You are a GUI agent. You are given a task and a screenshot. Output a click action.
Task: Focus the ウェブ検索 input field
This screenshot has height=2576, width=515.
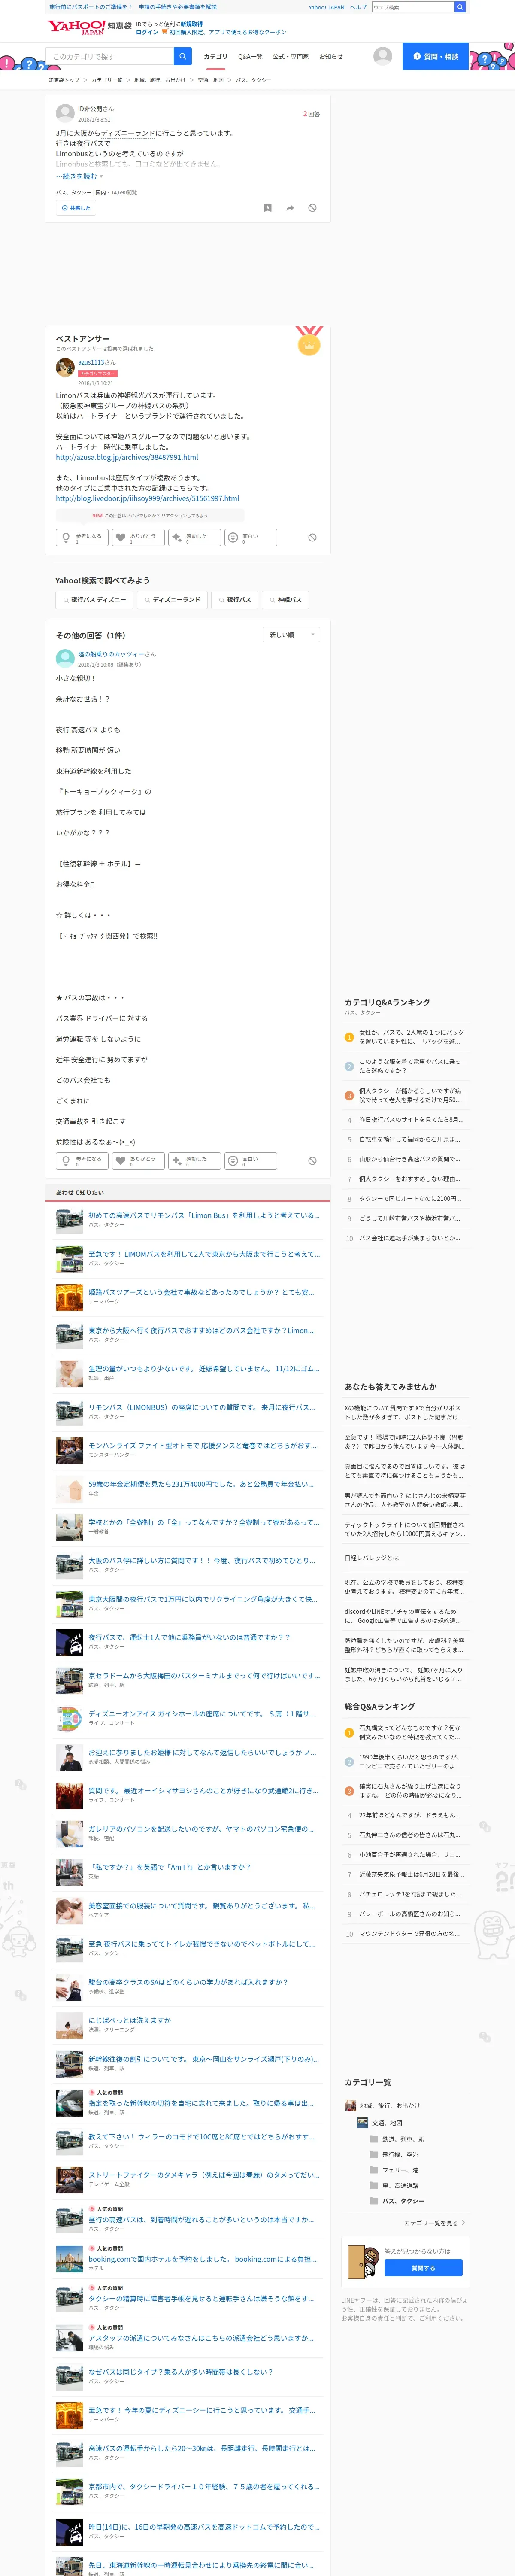pyautogui.click(x=412, y=7)
